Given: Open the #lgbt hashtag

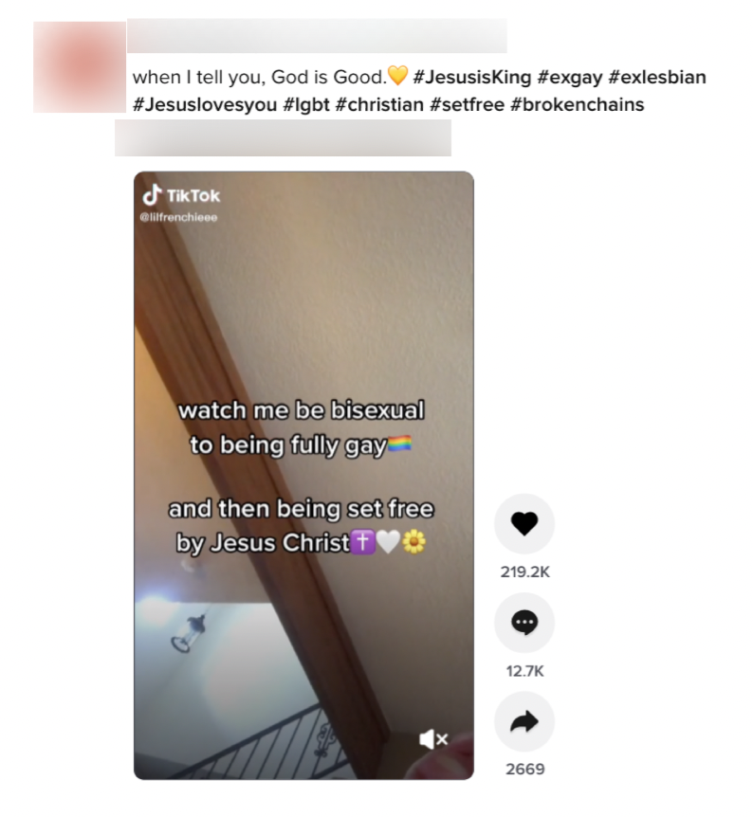Looking at the screenshot, I should click(x=306, y=104).
